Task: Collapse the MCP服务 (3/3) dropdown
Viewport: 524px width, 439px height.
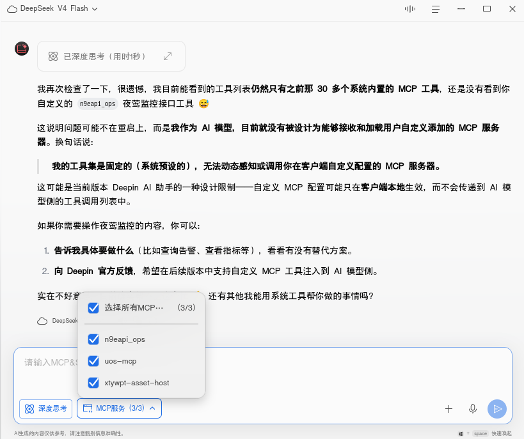Action: click(119, 408)
